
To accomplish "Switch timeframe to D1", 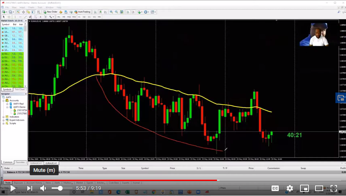I will click(x=89, y=17).
